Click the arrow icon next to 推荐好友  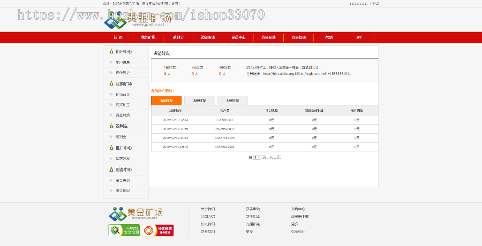click(x=111, y=158)
